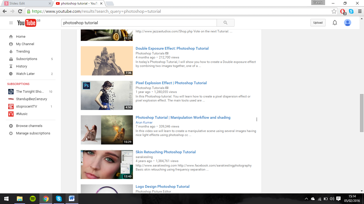Reload the page with the refresh icon

(x=20, y=11)
